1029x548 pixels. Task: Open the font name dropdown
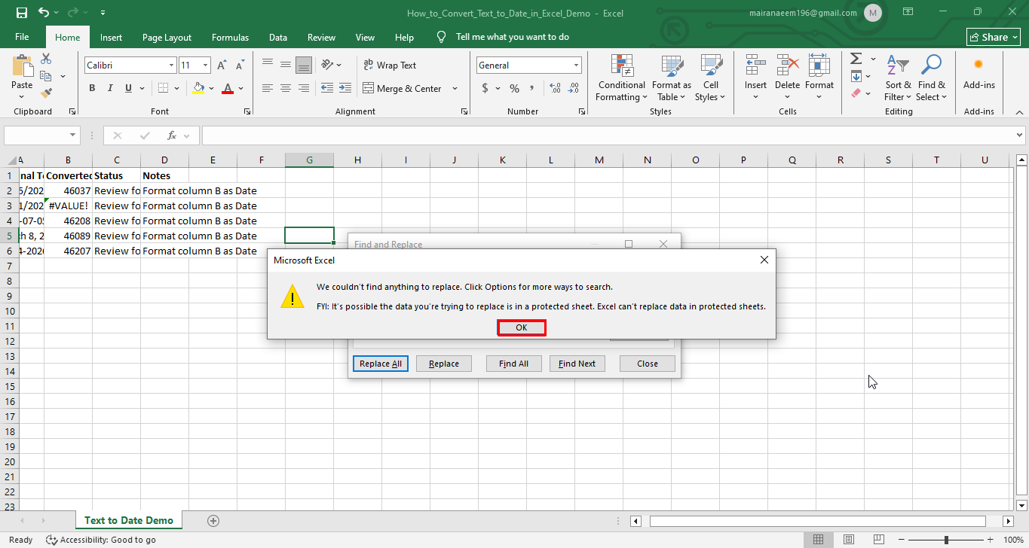coord(171,65)
